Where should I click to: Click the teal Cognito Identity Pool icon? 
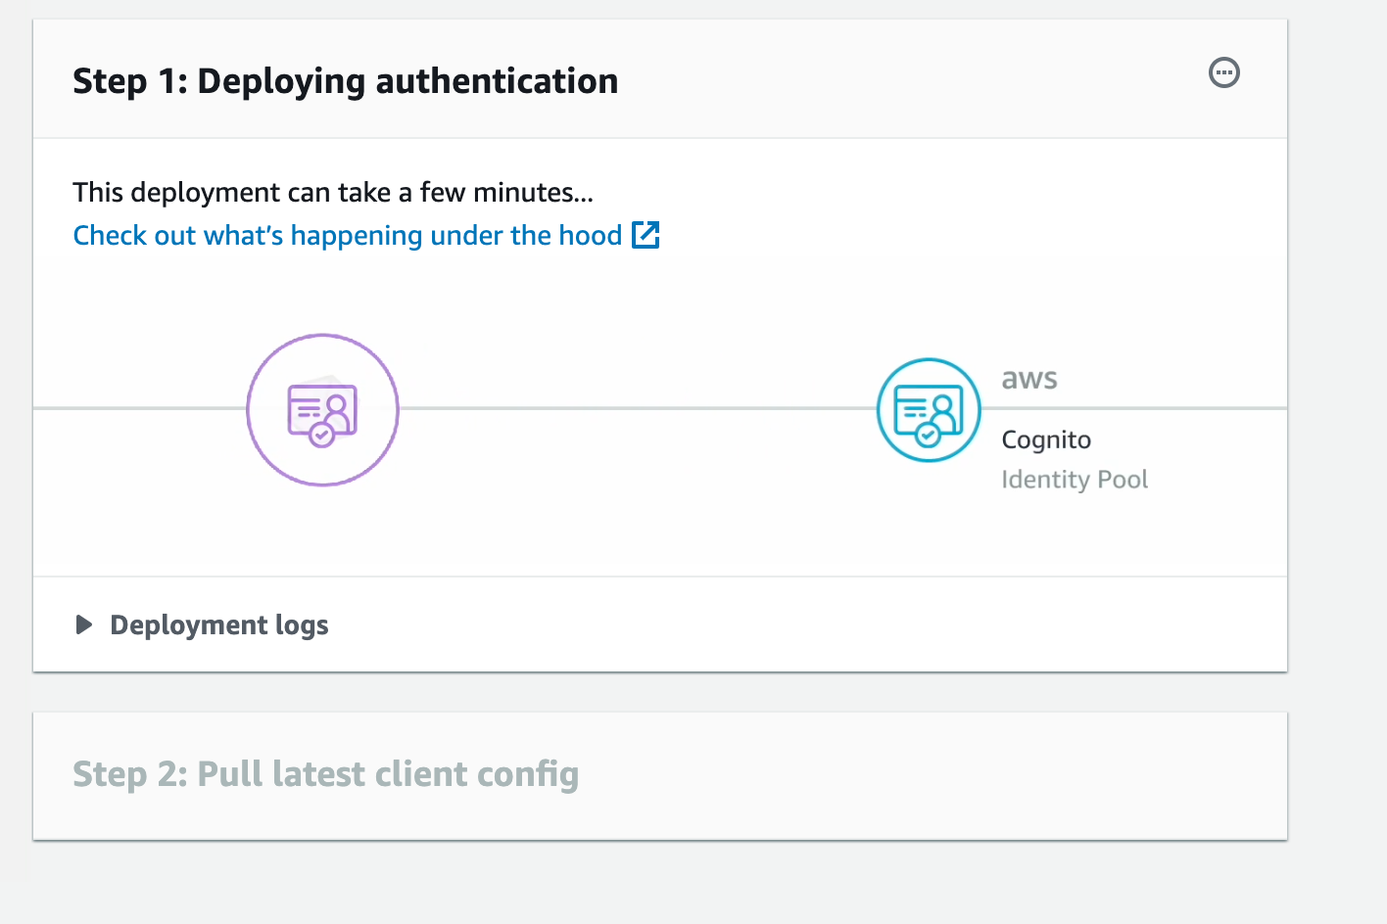click(x=929, y=410)
